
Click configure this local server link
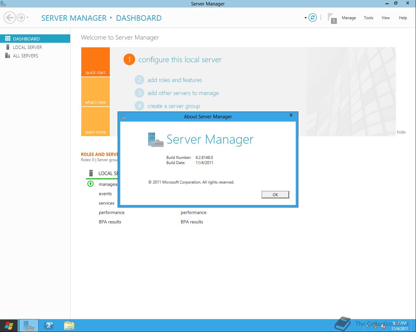pyautogui.click(x=180, y=60)
